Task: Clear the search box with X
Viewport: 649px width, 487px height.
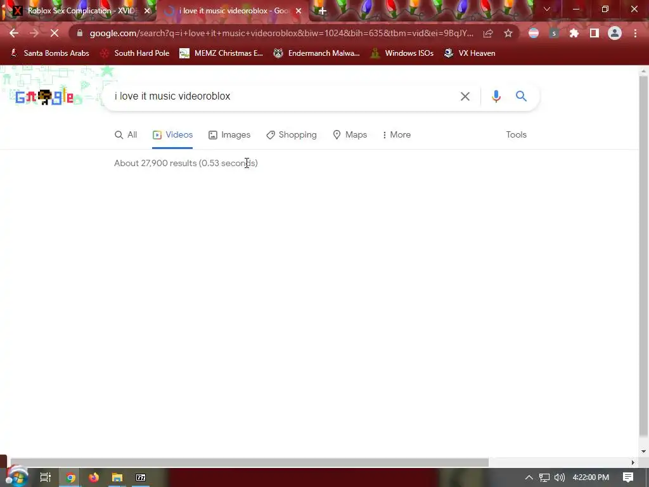Action: point(465,96)
